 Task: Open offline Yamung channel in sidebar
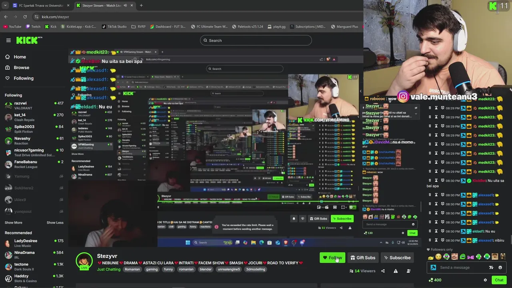pos(34,176)
